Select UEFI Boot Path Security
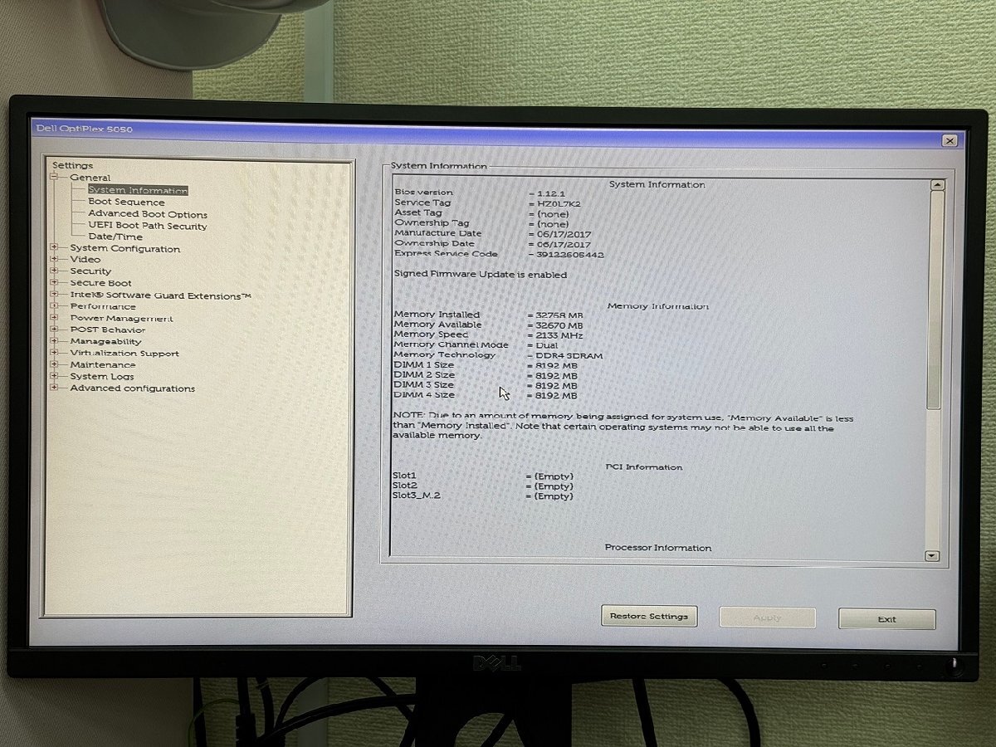Image resolution: width=996 pixels, height=747 pixels. coord(148,225)
